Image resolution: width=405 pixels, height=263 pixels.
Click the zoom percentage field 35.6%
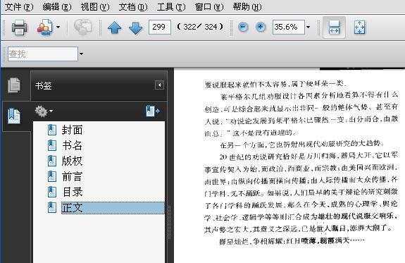click(x=289, y=27)
